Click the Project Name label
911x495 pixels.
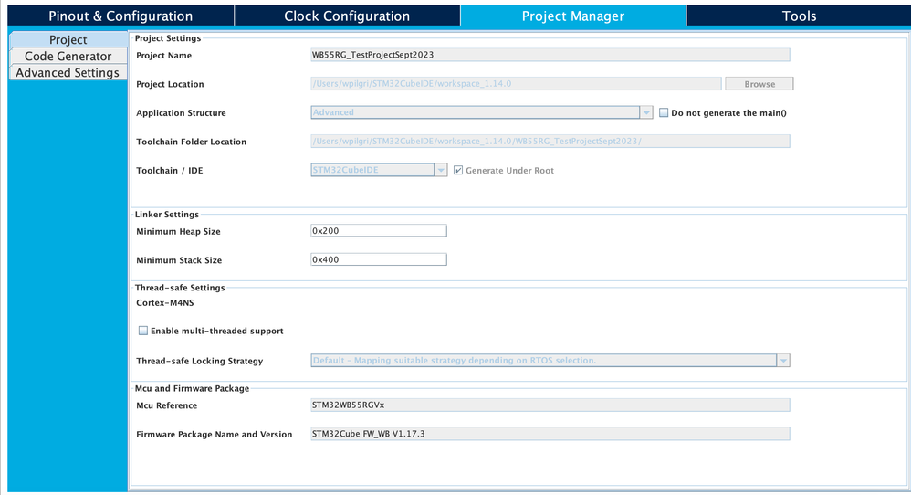point(163,55)
